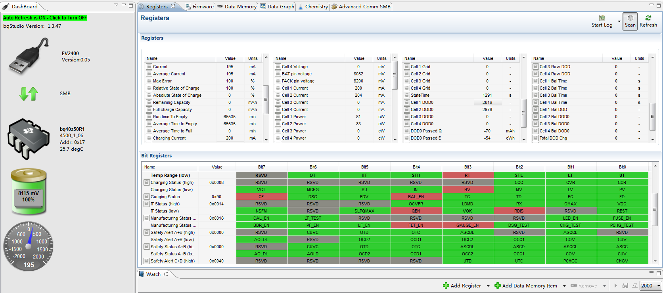Click the icon beside Run time To Empty

[x=149, y=117]
